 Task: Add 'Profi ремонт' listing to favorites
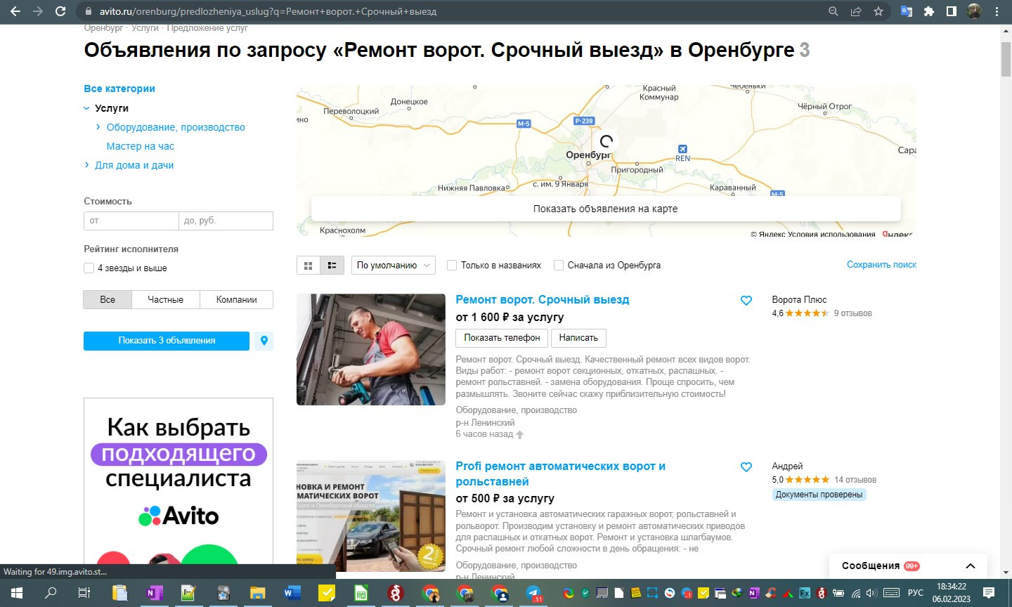746,467
